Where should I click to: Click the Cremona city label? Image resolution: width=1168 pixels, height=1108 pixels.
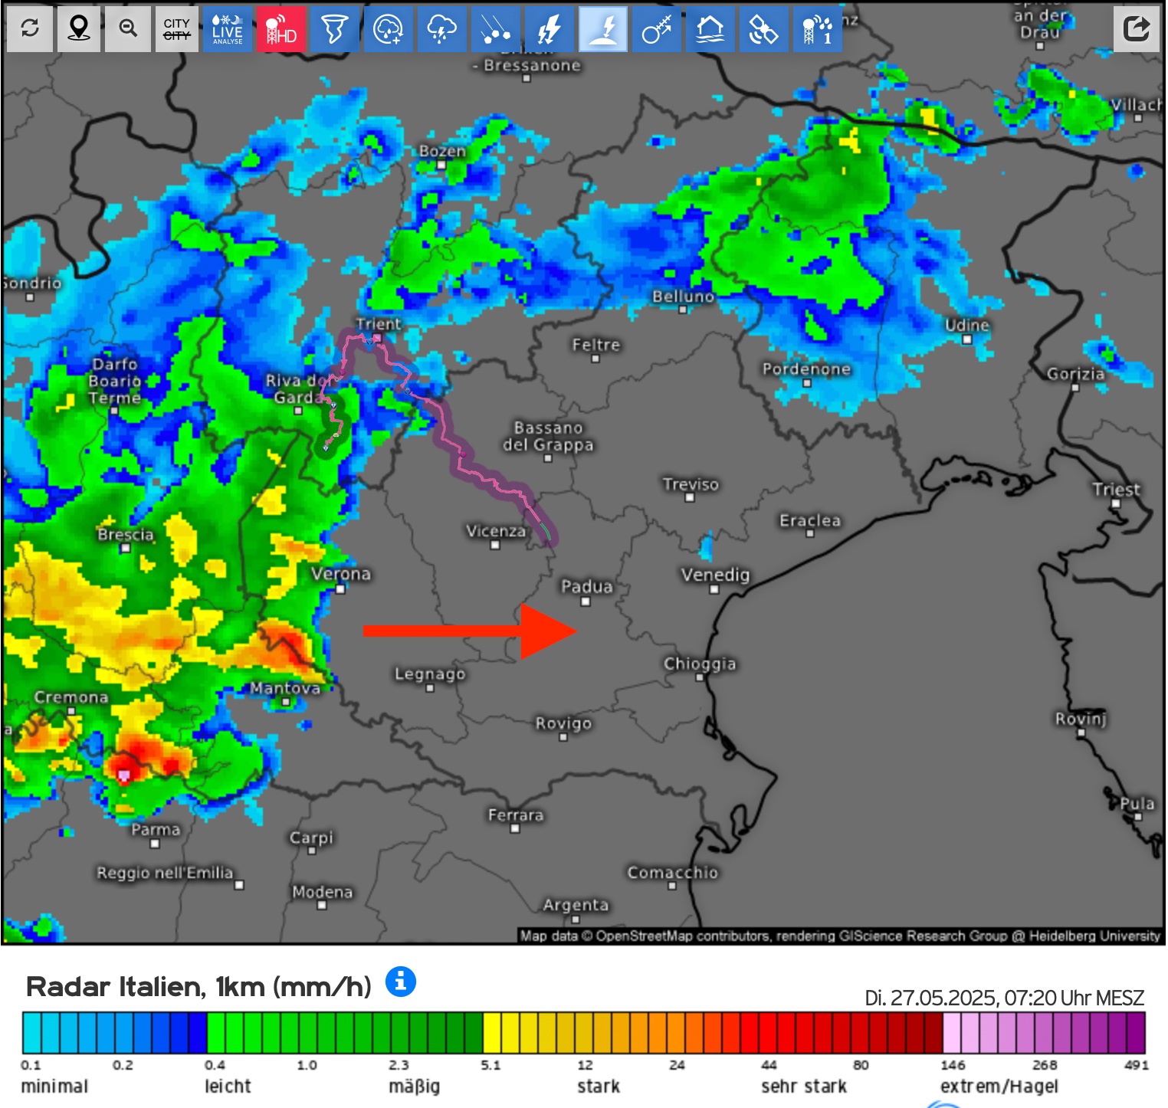pyautogui.click(x=71, y=697)
